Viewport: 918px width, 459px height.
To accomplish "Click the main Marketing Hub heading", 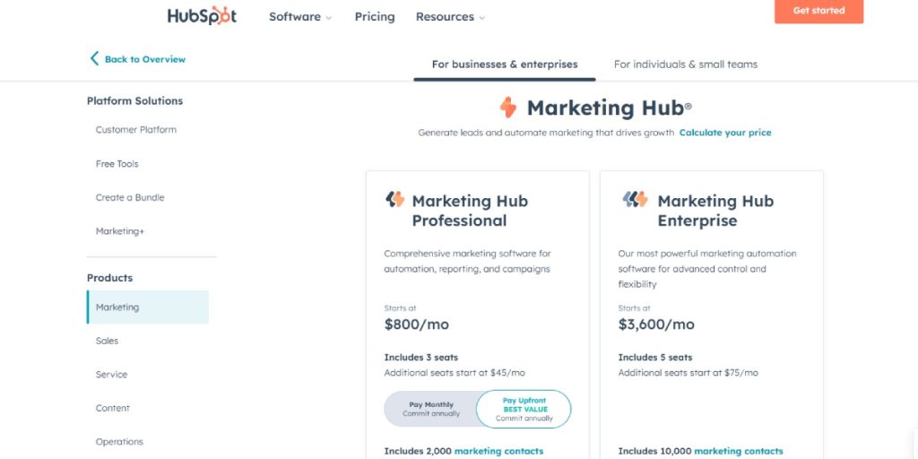I will coord(609,108).
